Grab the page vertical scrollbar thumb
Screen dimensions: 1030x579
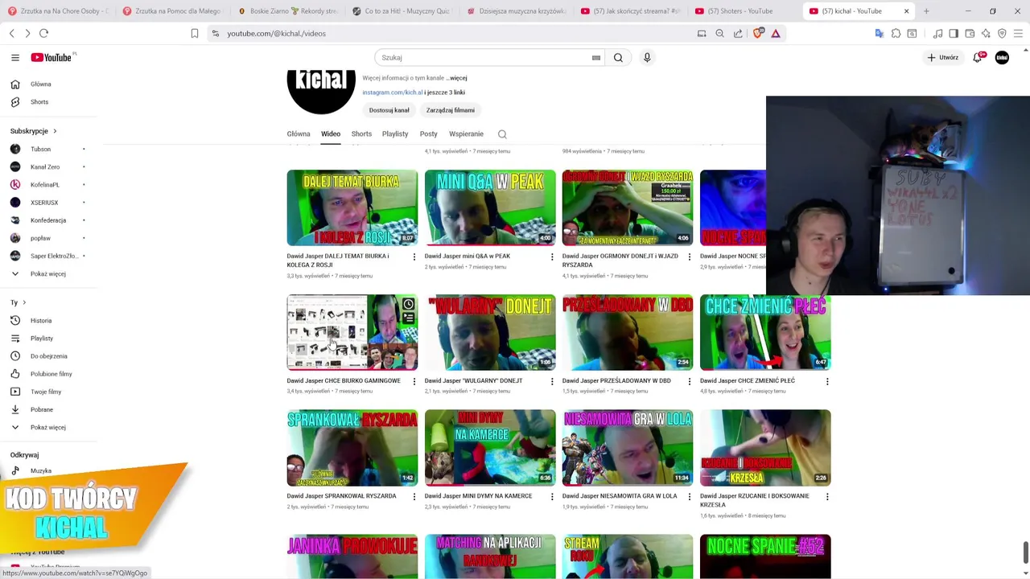(x=1025, y=552)
